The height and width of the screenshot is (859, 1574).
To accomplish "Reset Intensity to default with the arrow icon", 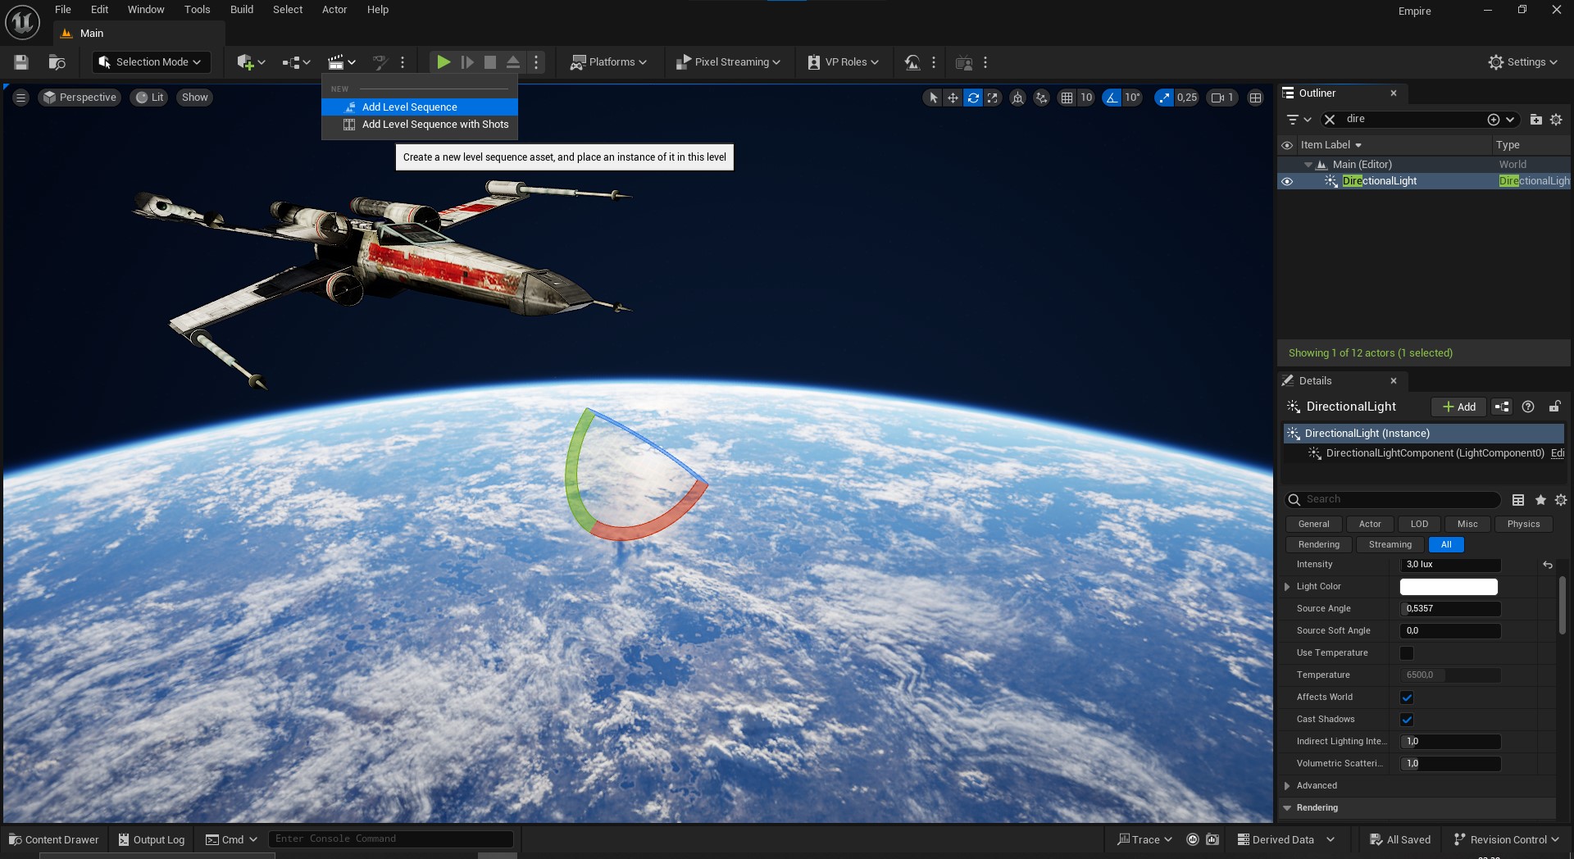I will coord(1548,565).
